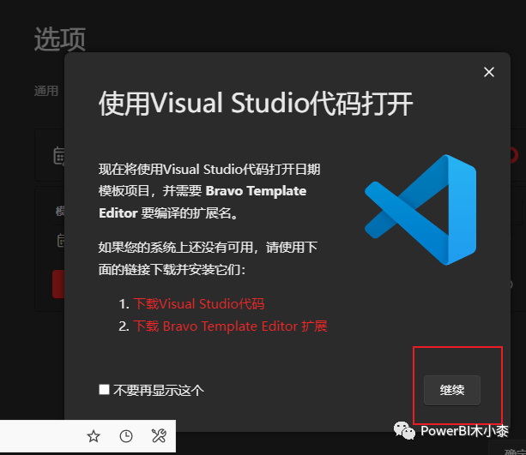Screen dimensions: 526x455
Task: Click the clock history icon
Action: (126, 436)
